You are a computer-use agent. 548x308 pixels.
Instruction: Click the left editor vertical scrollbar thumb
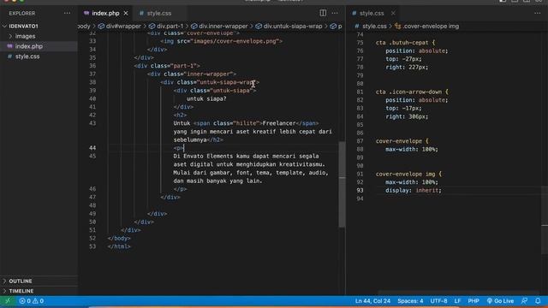pyautogui.click(x=342, y=184)
